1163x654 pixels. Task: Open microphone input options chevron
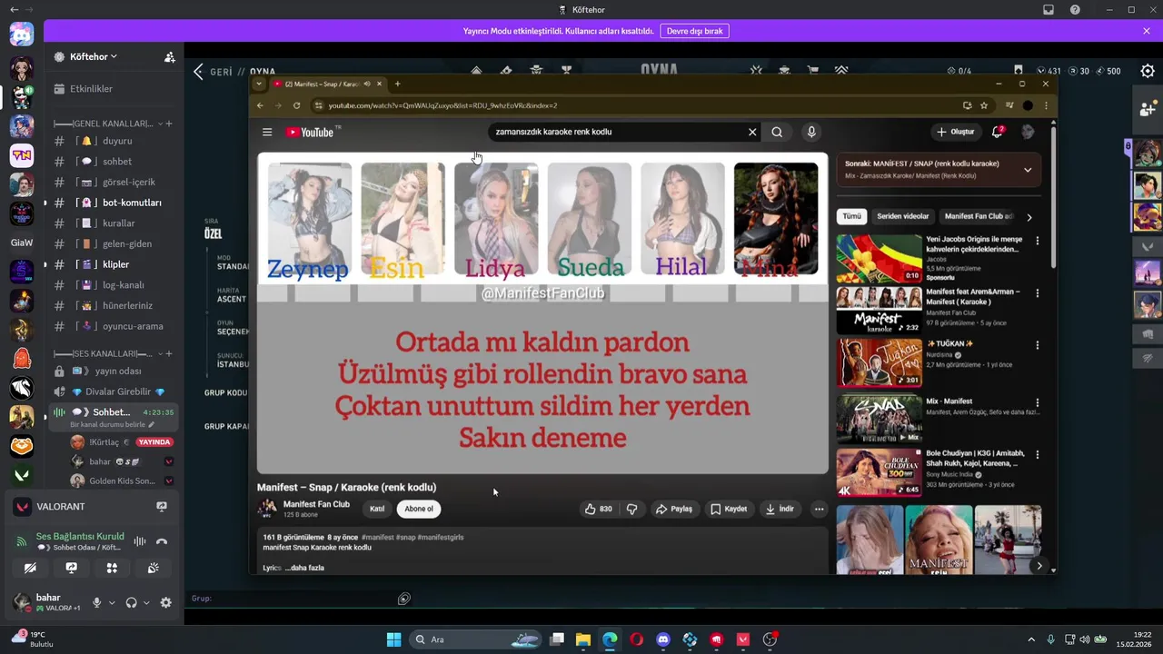[x=112, y=602]
